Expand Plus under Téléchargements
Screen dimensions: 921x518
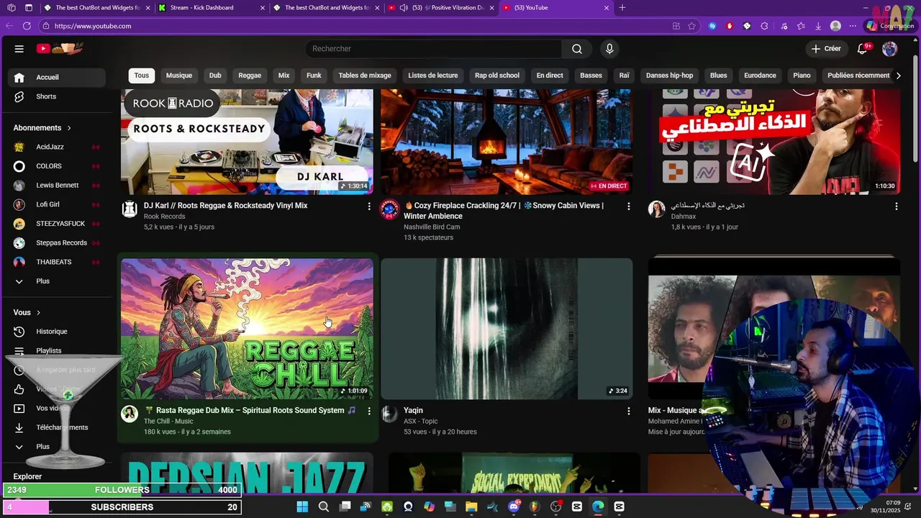tap(57, 447)
